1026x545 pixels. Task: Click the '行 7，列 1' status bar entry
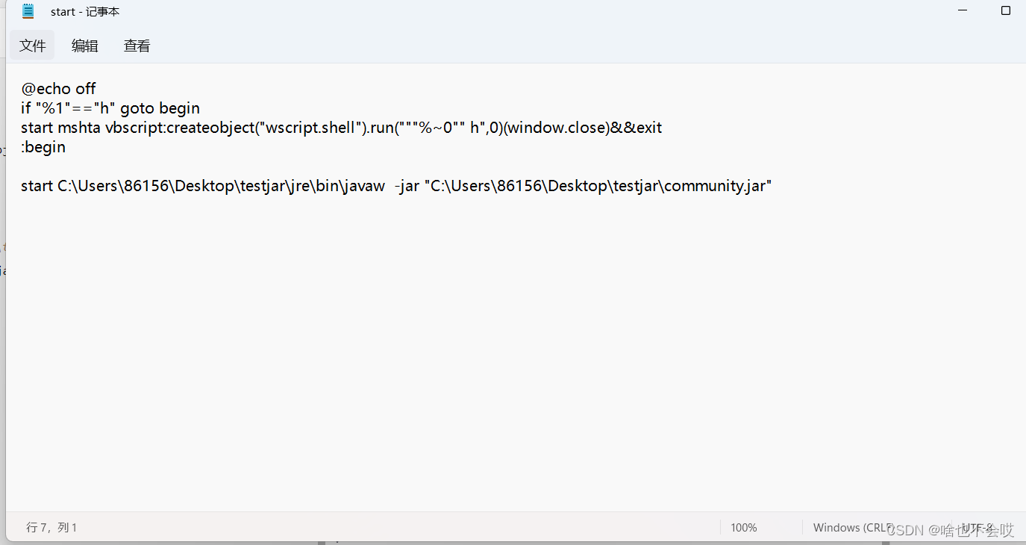[x=51, y=528]
